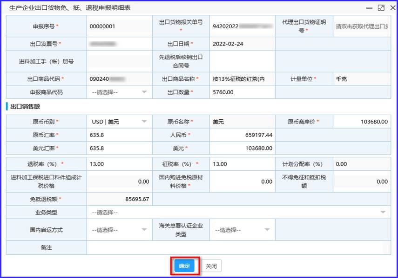398x278 pixels.
Task: Open the 申报商品代码 dropdown
Action: coord(119,92)
